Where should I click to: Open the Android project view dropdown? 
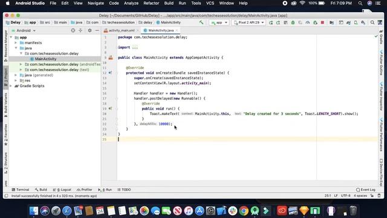click(24, 30)
